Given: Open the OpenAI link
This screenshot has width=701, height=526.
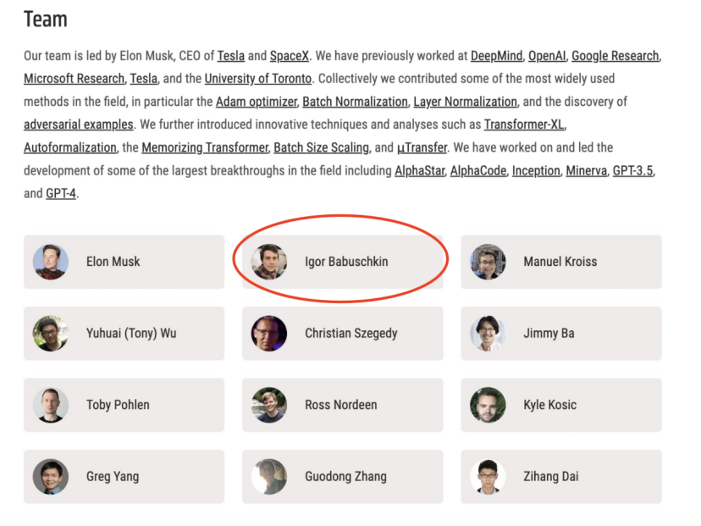Looking at the screenshot, I should (547, 56).
